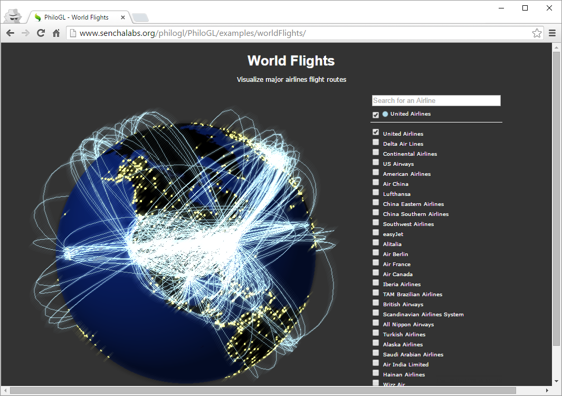
Task: Enable Scandinavian Airlines System checkbox
Action: pos(376,313)
